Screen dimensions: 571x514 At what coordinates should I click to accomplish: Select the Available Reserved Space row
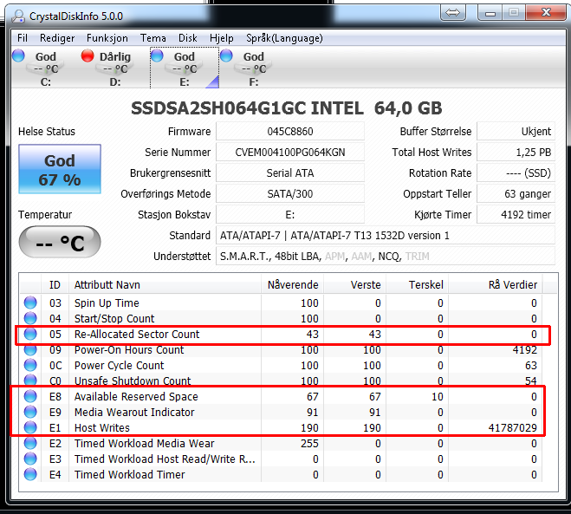281,396
